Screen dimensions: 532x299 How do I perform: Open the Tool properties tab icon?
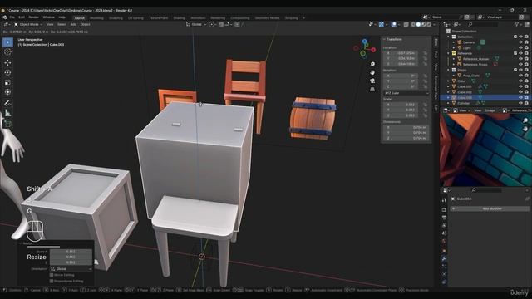pos(444,201)
